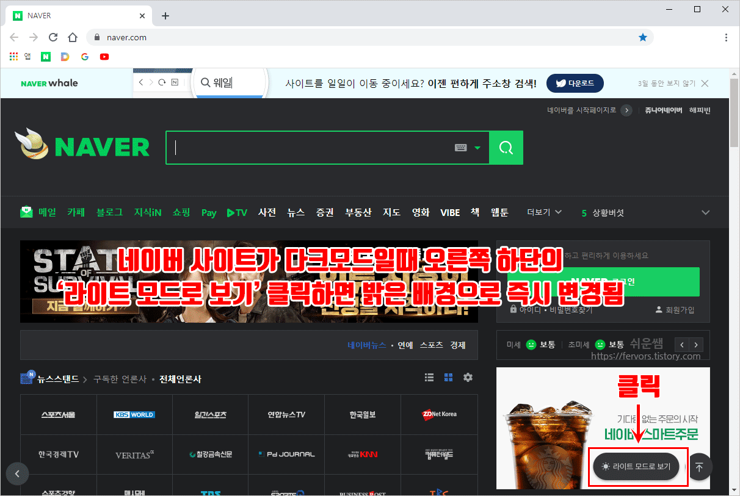Reload the page with refresh icon
Viewport: 740px width, 496px height.
(53, 37)
